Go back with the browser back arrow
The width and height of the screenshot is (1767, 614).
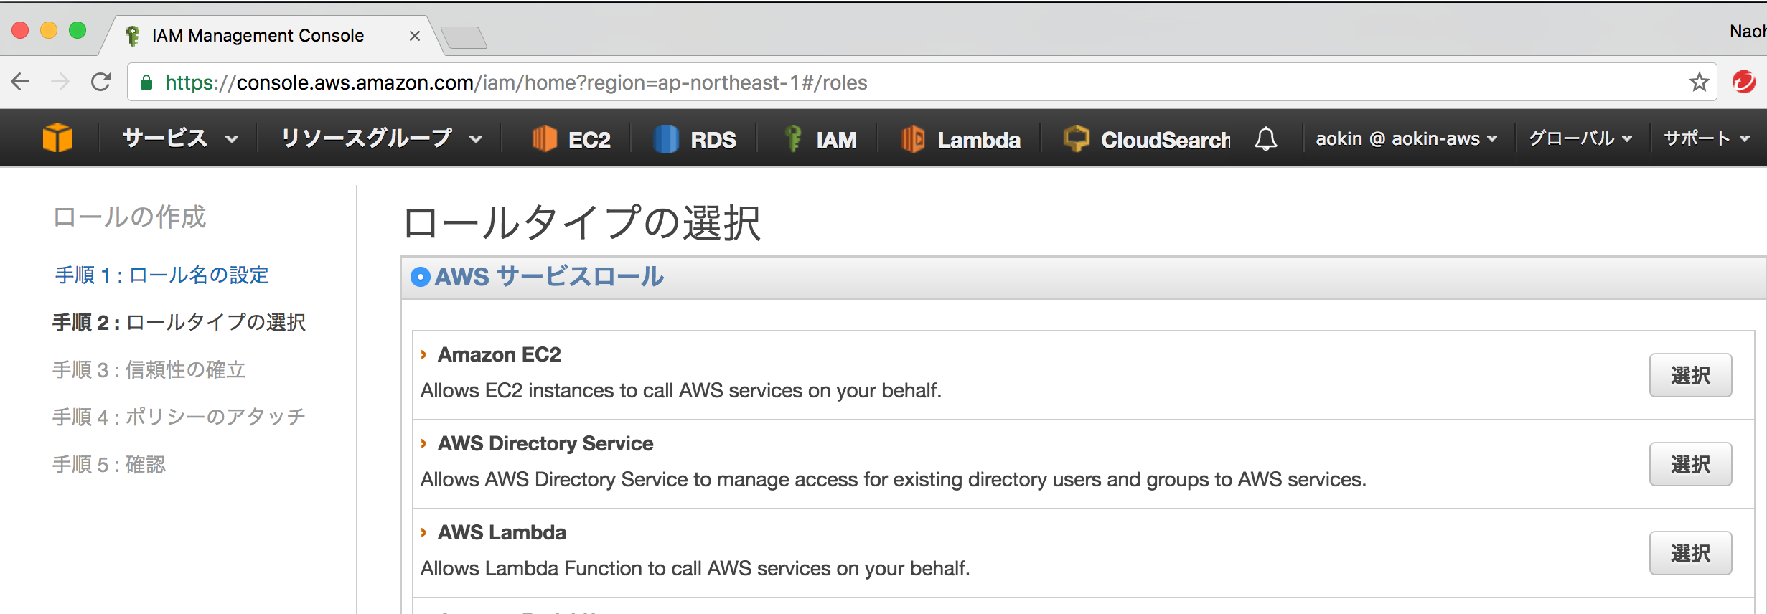click(21, 82)
